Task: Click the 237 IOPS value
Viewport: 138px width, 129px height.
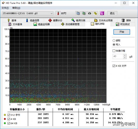Action: pos(43,123)
